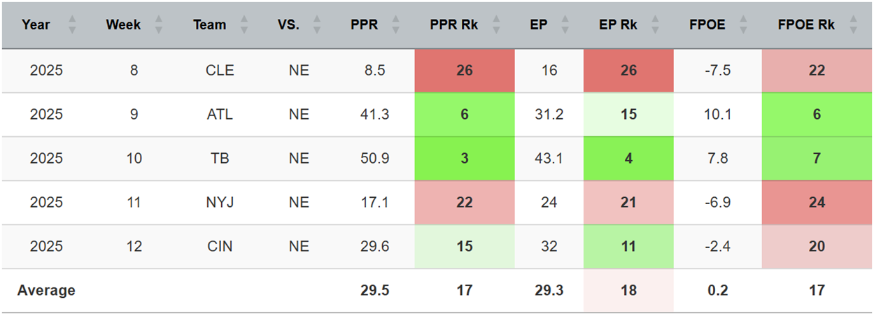Click sort arrows beside FPOE Rk header
The height and width of the screenshot is (316, 874).
click(853, 25)
